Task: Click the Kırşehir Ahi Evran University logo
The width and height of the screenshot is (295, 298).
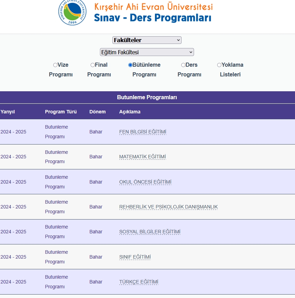Action: click(x=72, y=12)
